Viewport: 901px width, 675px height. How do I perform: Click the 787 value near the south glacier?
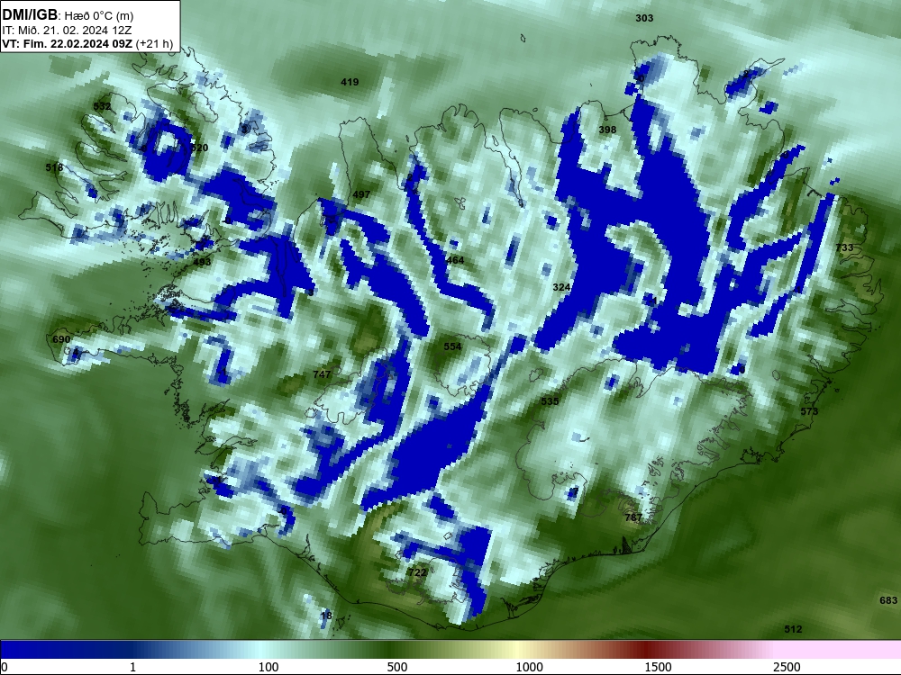[633, 517]
